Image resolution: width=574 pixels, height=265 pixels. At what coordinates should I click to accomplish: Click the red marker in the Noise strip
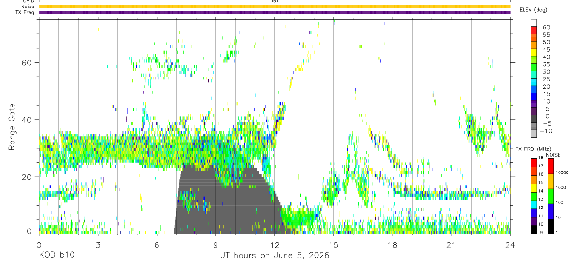click(222, 7)
